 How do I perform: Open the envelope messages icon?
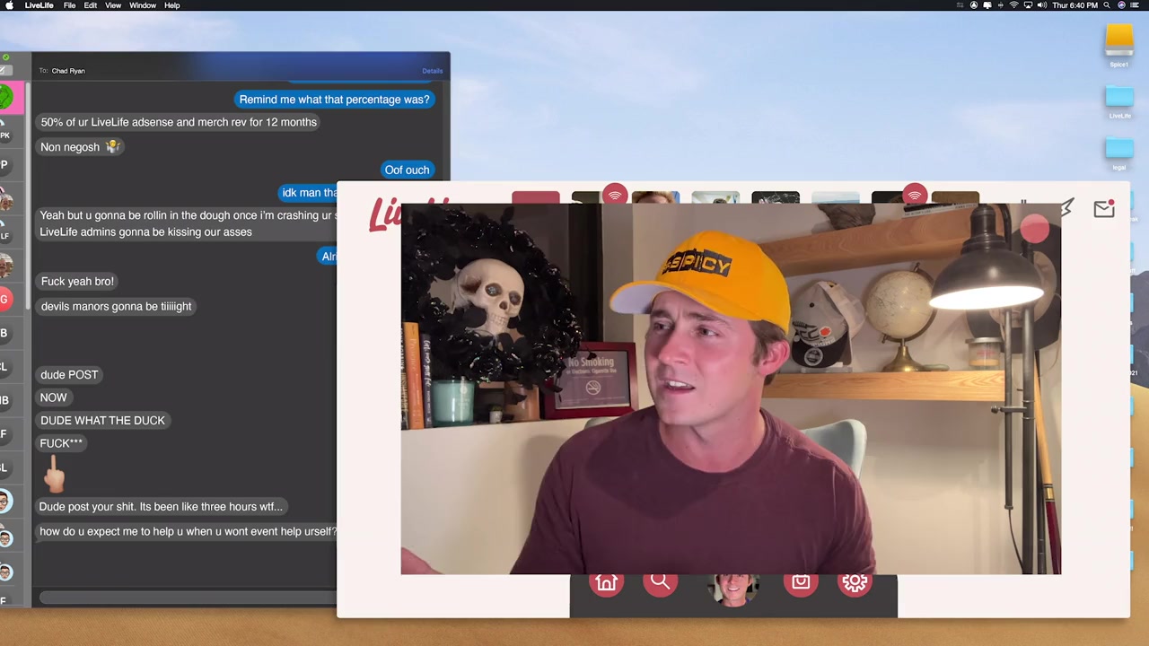[x=1103, y=209]
